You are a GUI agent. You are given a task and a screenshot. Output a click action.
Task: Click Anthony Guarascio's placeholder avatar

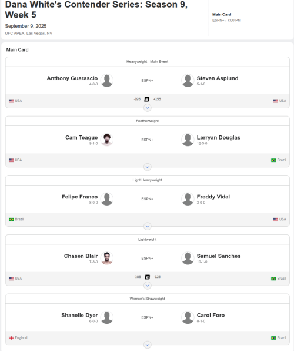107,80
